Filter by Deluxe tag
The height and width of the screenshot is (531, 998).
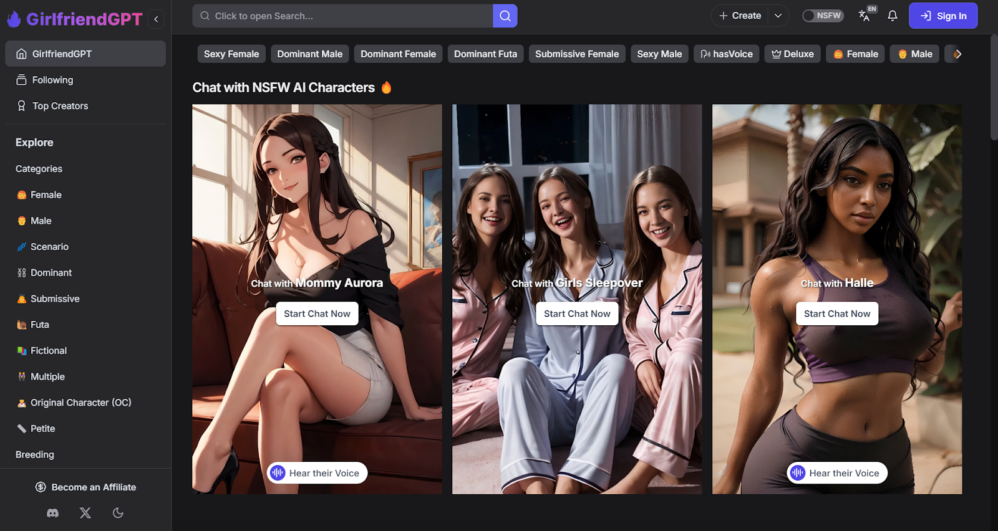point(793,54)
